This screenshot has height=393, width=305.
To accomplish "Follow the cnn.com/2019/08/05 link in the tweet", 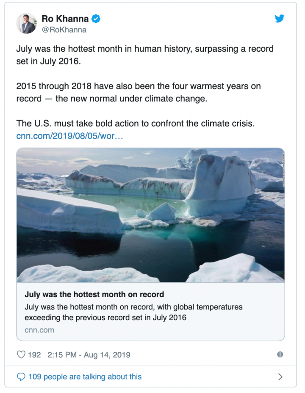I will click(x=69, y=136).
